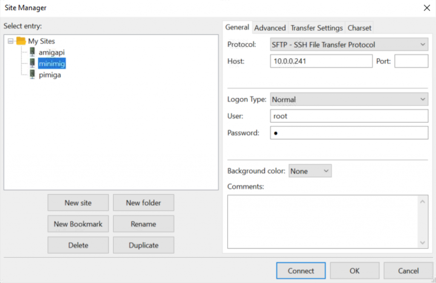Open the Charset tab

click(x=359, y=28)
